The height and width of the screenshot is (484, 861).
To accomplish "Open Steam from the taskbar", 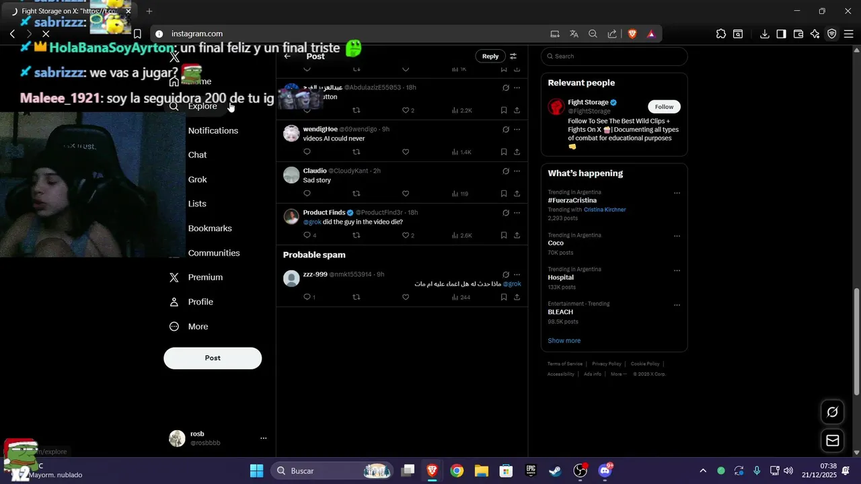I will coord(556,471).
